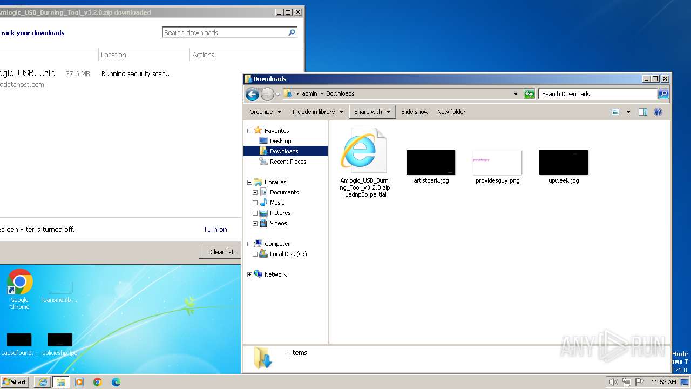Select the policiesho.jpg desktop file icon
691x389 pixels.
tap(59, 345)
